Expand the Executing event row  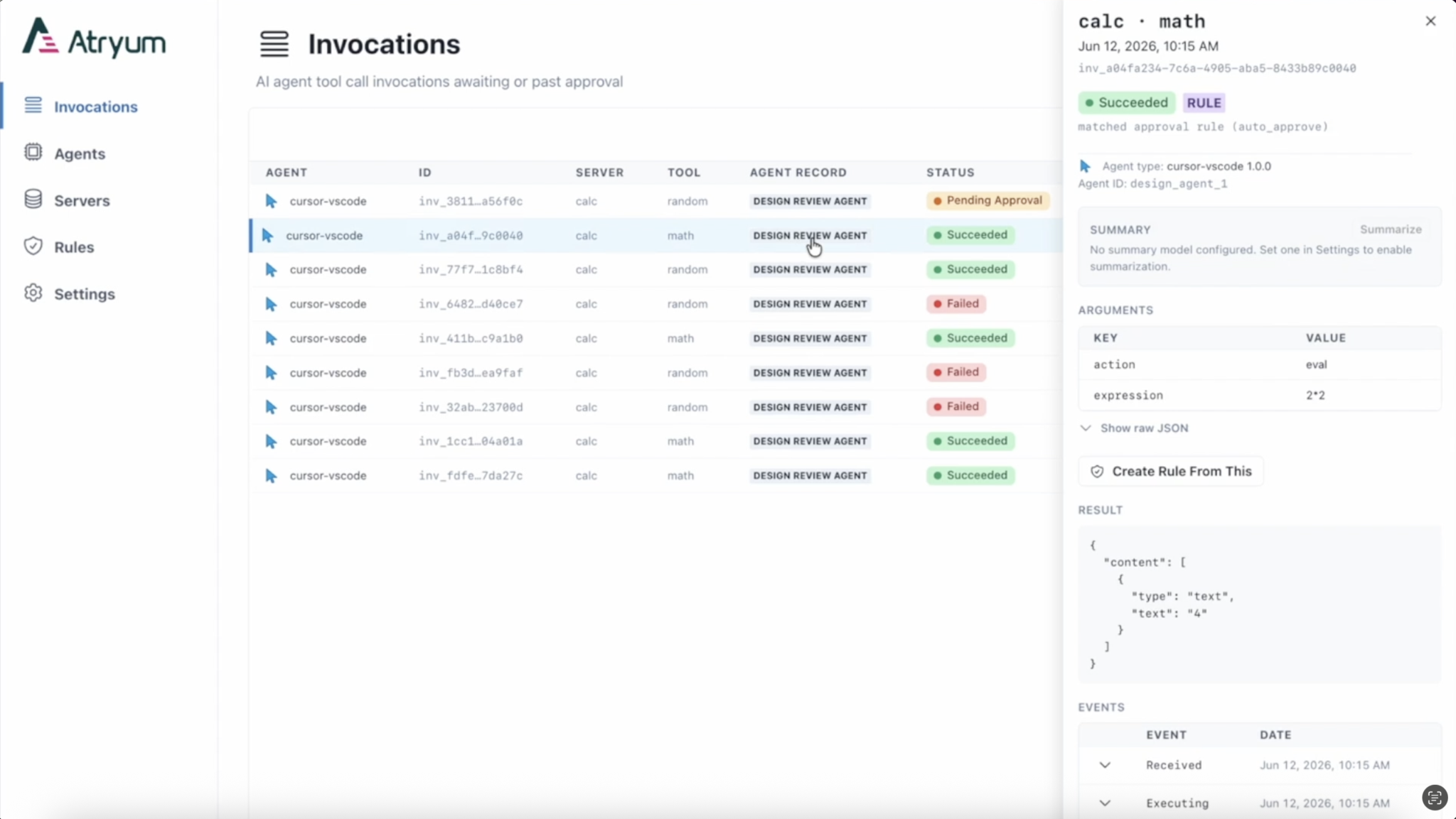click(x=1105, y=803)
